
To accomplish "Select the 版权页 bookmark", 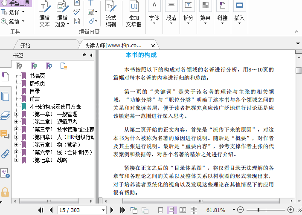I will [x=37, y=83].
